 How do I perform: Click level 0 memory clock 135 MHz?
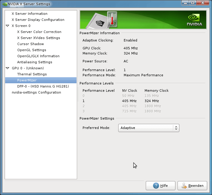coord(152,96)
